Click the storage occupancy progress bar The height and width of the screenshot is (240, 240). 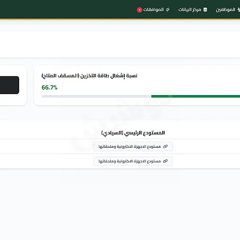(141, 96)
